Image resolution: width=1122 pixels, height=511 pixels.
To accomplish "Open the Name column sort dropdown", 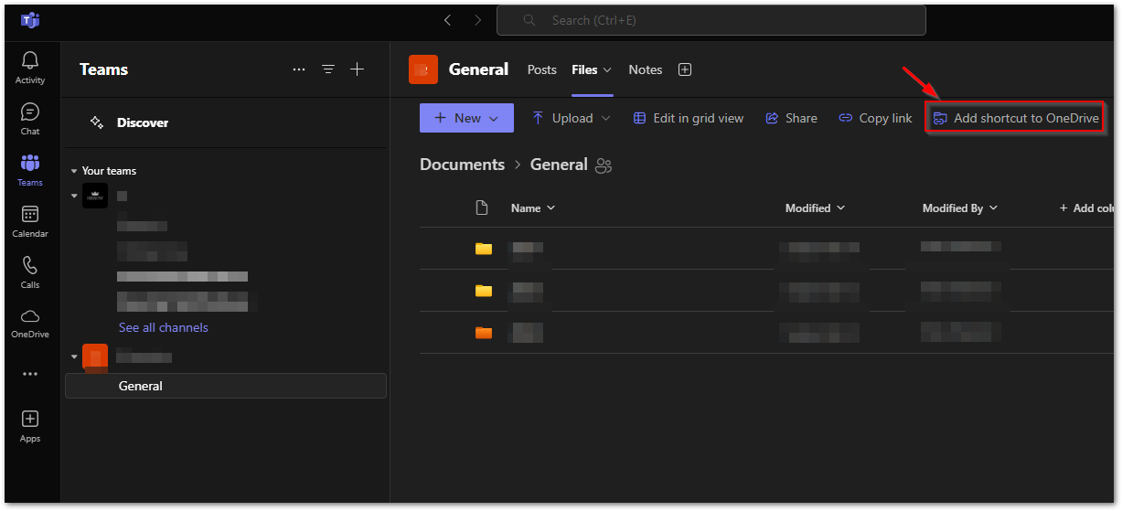I will 533,208.
